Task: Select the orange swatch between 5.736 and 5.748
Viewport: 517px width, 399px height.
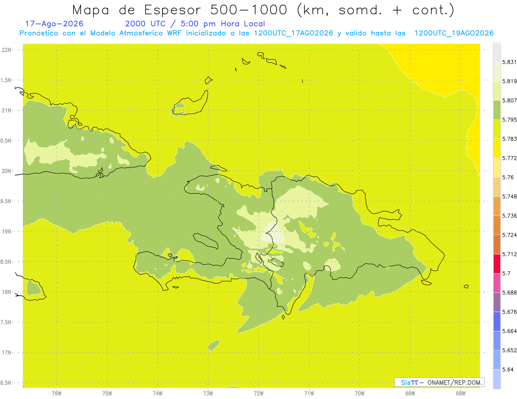Action: pos(497,206)
